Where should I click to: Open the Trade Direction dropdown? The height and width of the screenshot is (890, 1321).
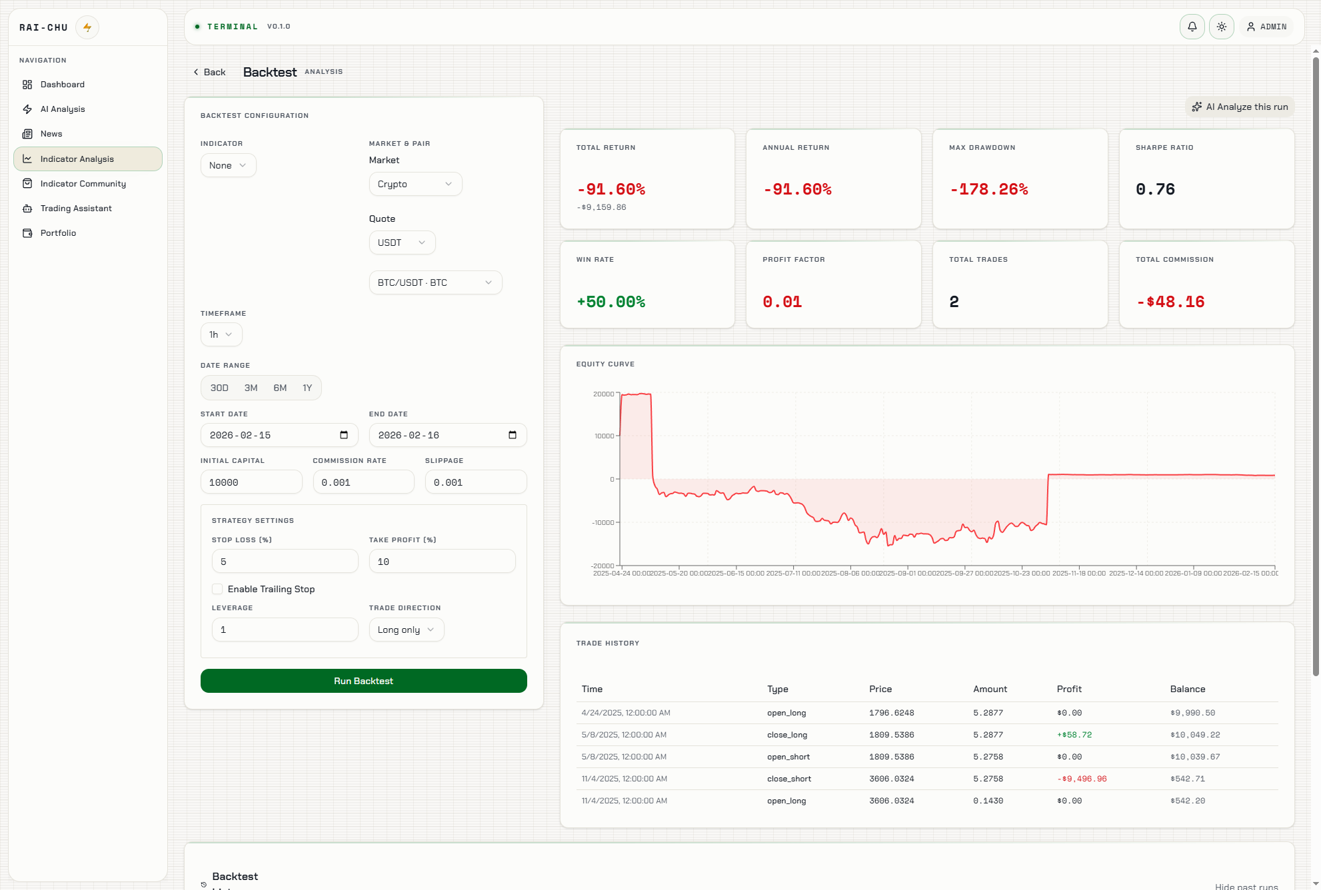click(x=406, y=629)
